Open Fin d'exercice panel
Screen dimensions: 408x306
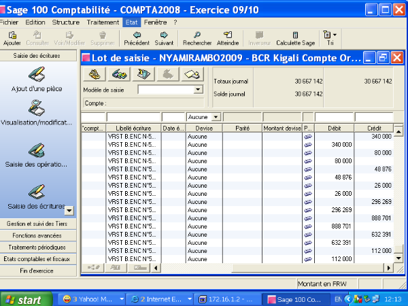tap(37, 271)
